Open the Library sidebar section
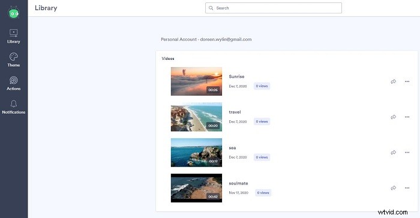This screenshot has height=218, width=420. tap(14, 36)
